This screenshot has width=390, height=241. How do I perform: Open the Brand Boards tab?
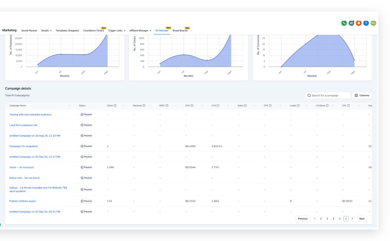[180, 31]
